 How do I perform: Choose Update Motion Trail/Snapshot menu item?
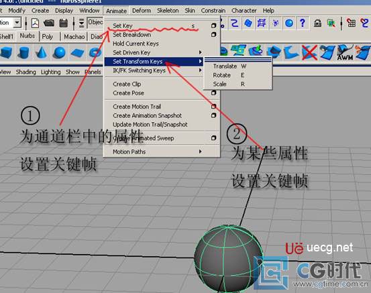pyautogui.click(x=162, y=125)
